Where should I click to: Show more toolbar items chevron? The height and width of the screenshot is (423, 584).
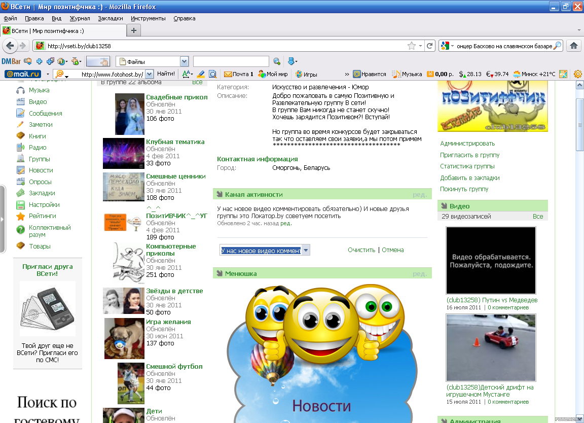point(347,74)
